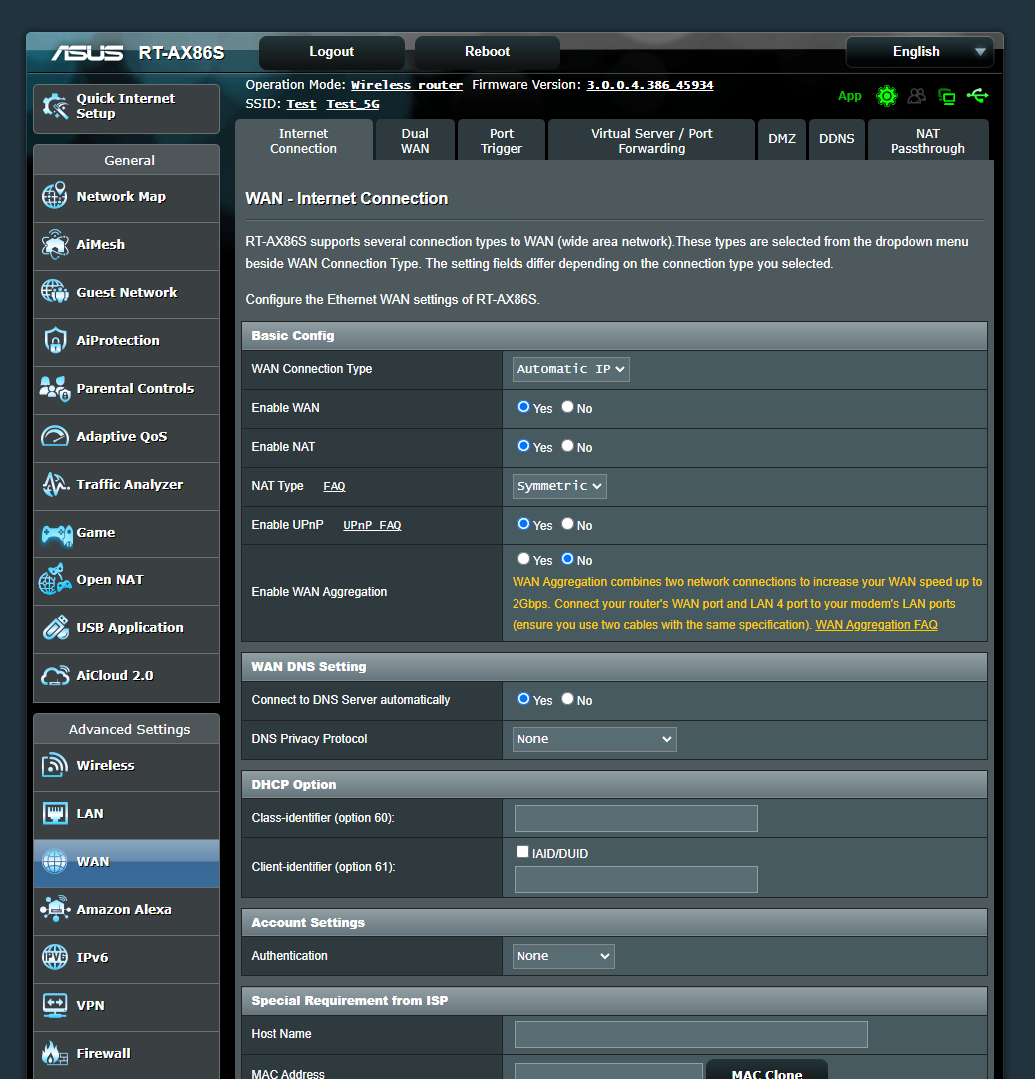This screenshot has height=1079, width=1035.
Task: Check the IAID/DUID checkbox
Action: coord(522,851)
